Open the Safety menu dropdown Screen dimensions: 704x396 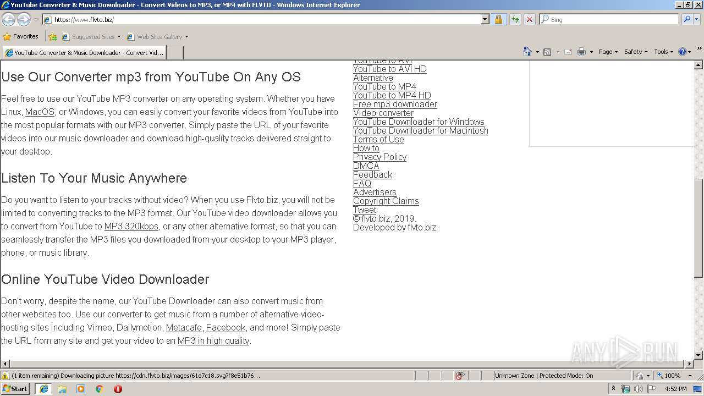[x=635, y=52]
